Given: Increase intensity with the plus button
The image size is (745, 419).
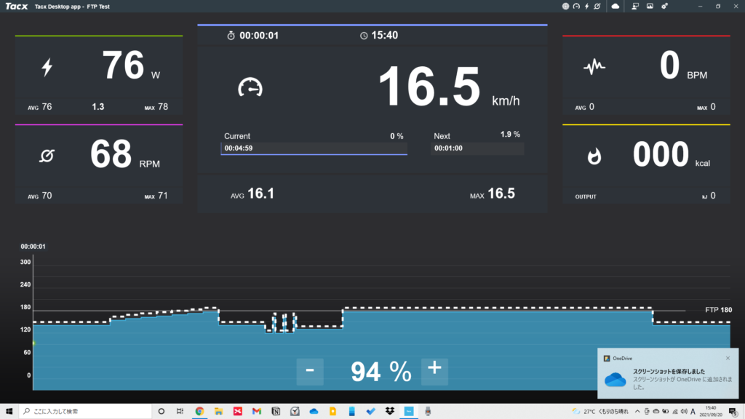Looking at the screenshot, I should (434, 370).
